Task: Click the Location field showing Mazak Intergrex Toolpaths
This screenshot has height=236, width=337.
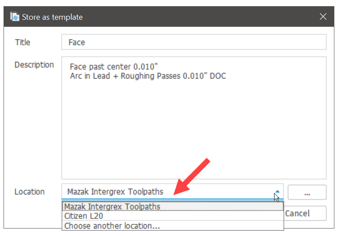Action: point(167,192)
